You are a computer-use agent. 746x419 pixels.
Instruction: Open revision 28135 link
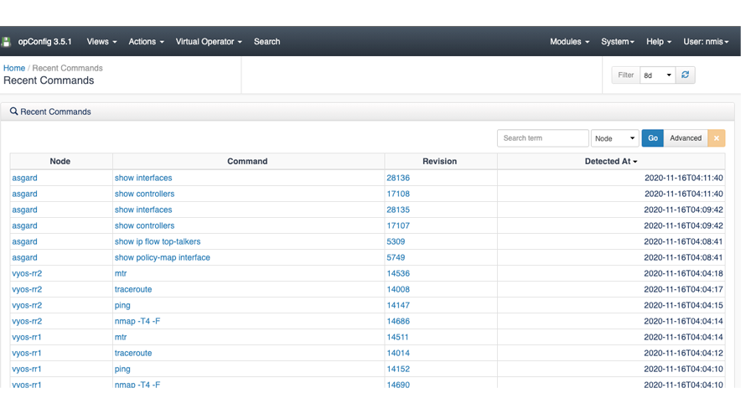[x=398, y=209]
